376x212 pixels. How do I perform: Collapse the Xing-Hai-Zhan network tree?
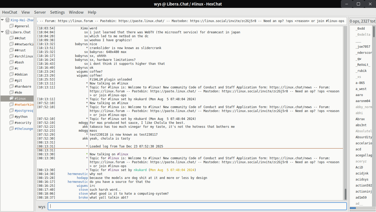coord(3,20)
